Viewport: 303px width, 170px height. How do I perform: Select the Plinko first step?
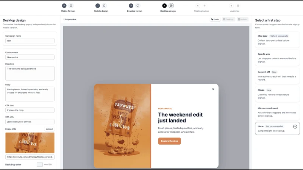(277, 94)
